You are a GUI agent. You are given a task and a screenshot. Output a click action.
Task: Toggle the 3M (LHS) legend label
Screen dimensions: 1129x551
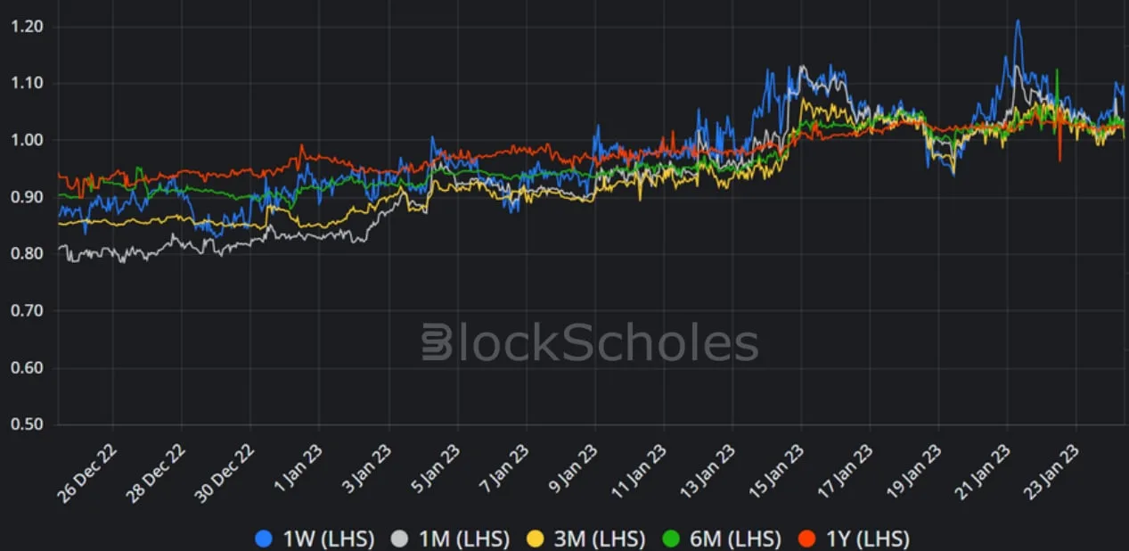600,539
